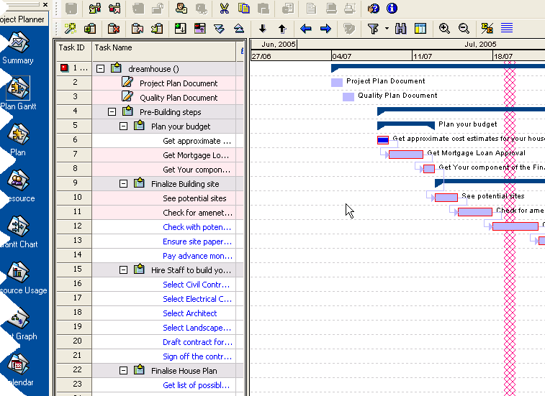545x396 pixels.
Task: Collapse the Pre-Building steps group
Action: 112,112
